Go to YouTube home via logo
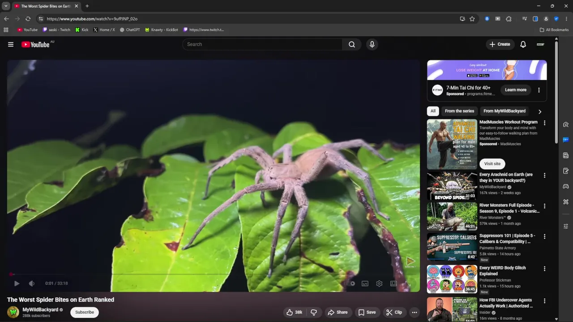573x322 pixels. pyautogui.click(x=35, y=44)
